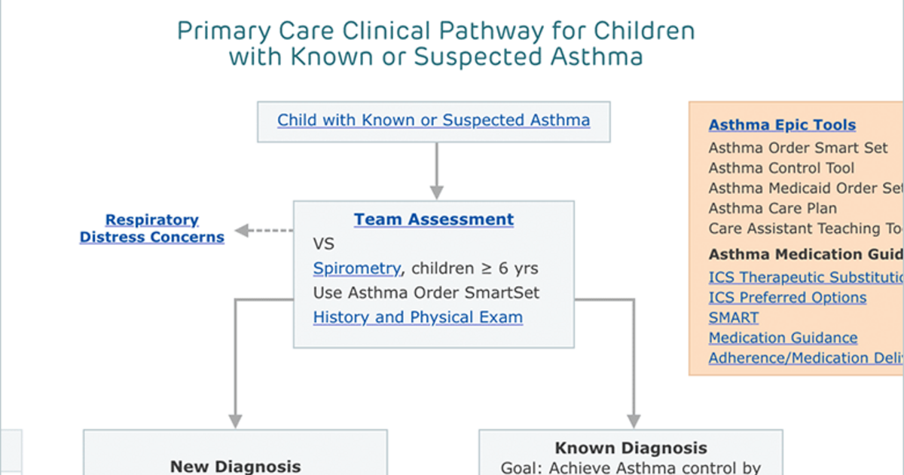
Task: Open ICS Therapeutic Substitution link
Action: [806, 277]
